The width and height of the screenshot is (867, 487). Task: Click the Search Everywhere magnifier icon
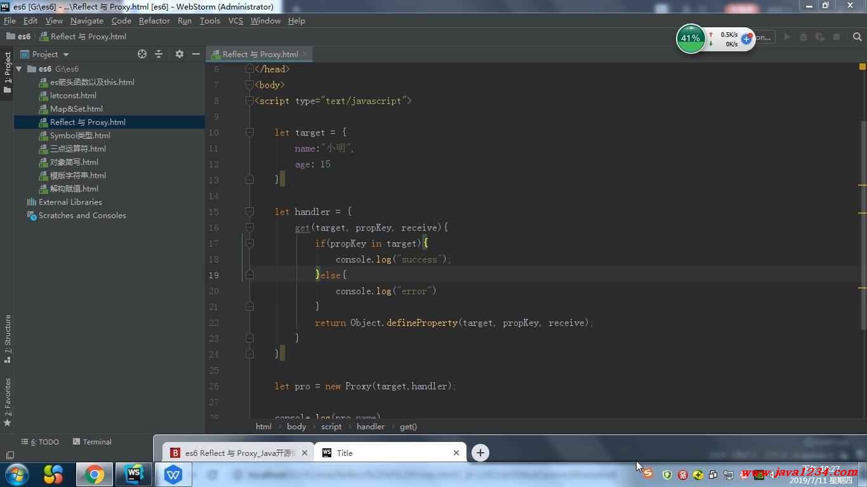coord(857,37)
